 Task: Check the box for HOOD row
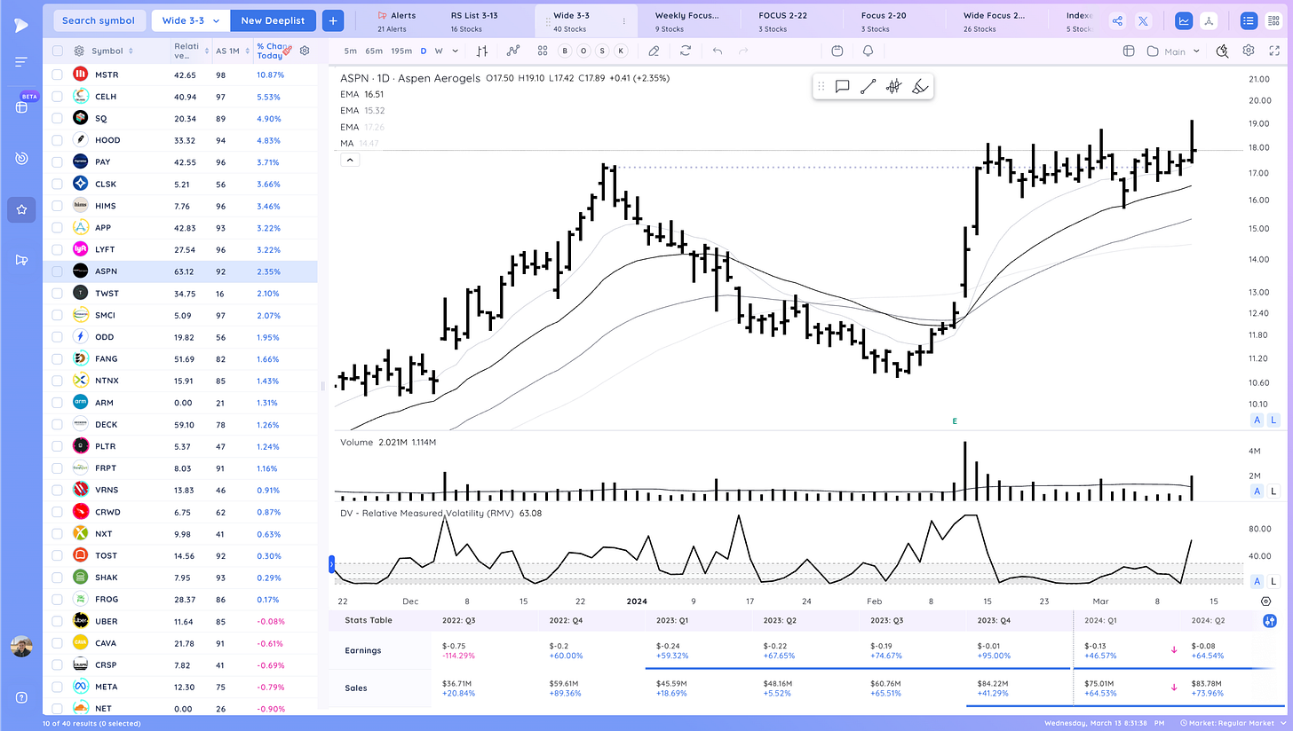(x=58, y=140)
